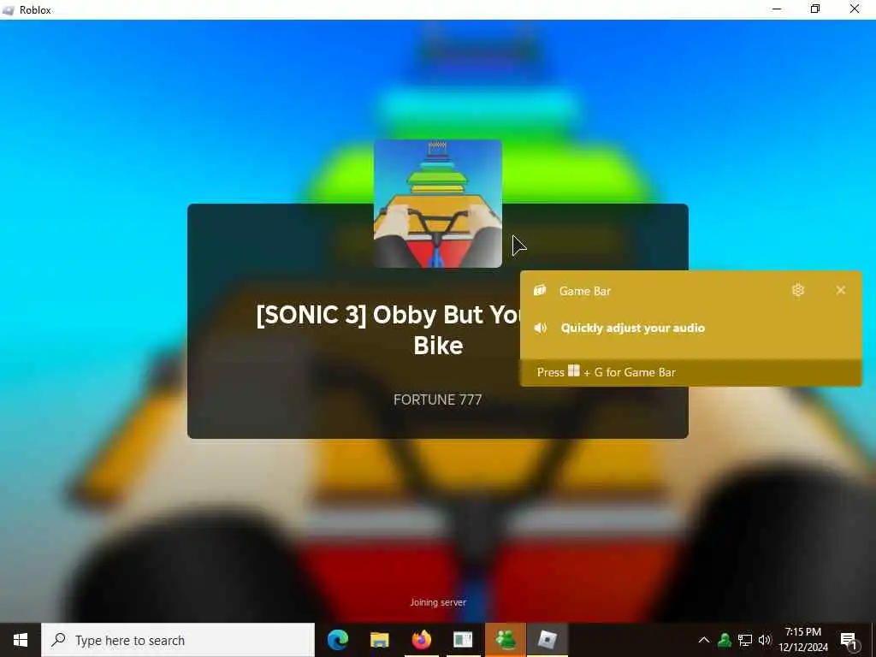
Task: Click the Game Bar logo icon
Action: [540, 290]
